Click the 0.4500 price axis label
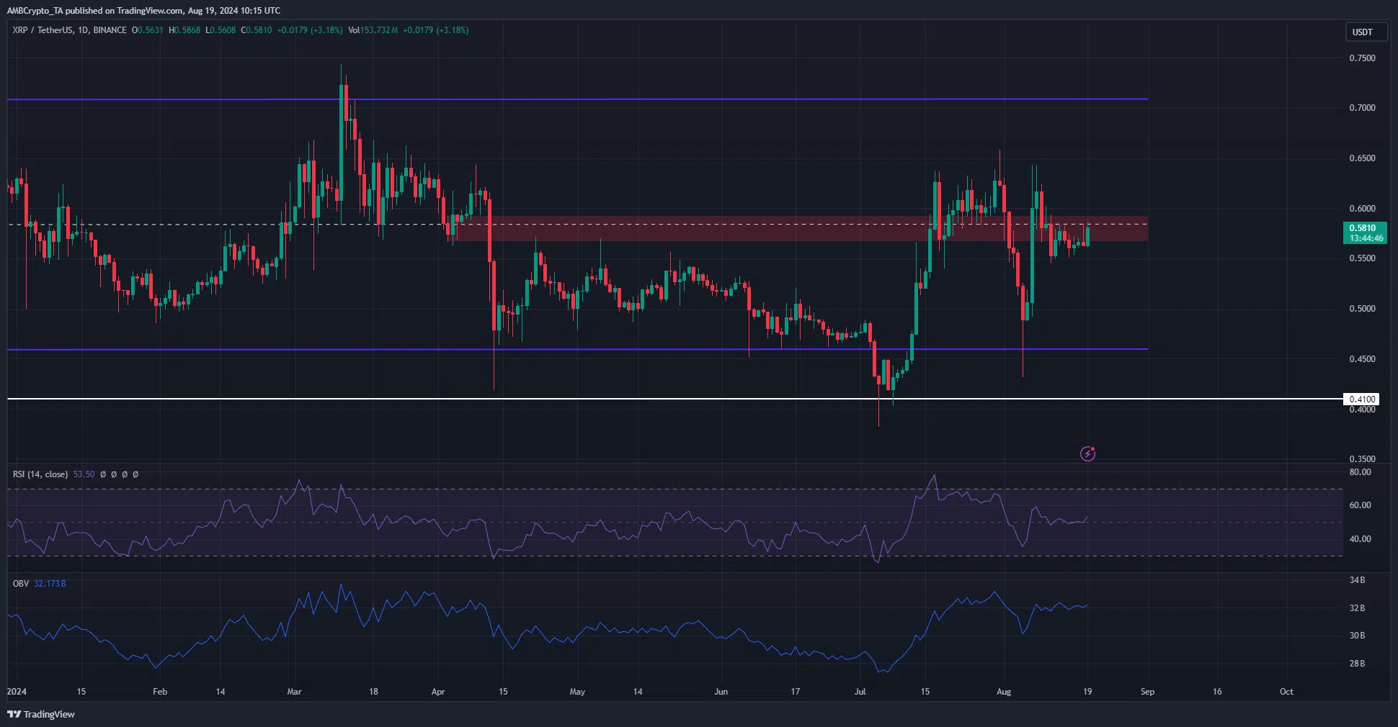1398x727 pixels. pyautogui.click(x=1362, y=359)
